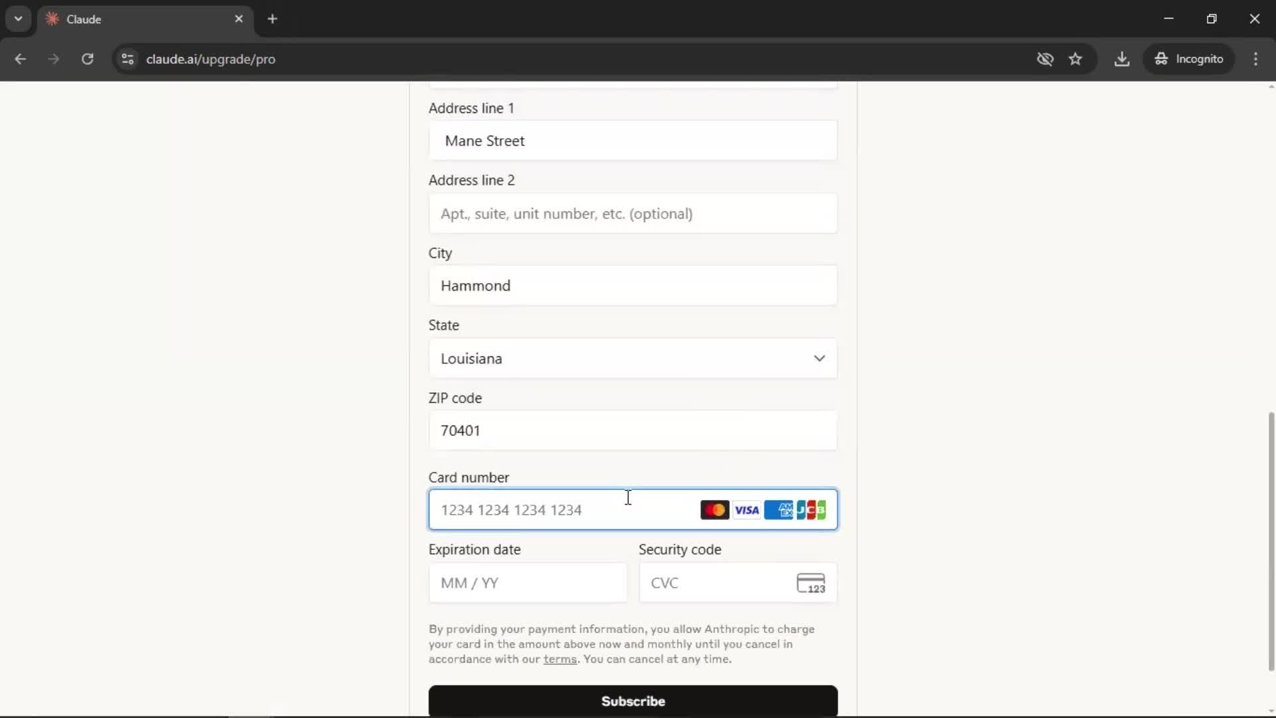Click the JCB logo icon
The image size is (1276, 718).
click(811, 510)
